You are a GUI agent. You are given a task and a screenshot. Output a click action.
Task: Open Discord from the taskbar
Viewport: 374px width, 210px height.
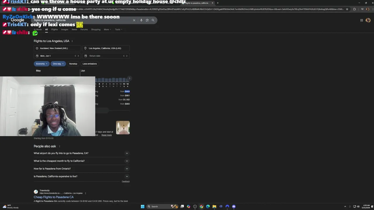[234, 206]
